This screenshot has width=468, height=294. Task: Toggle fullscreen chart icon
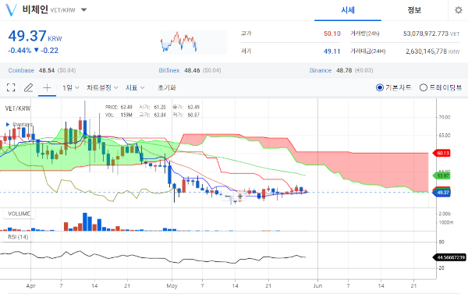[11, 87]
